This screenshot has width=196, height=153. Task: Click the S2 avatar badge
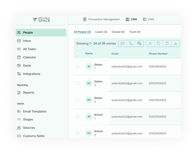click(89, 83)
